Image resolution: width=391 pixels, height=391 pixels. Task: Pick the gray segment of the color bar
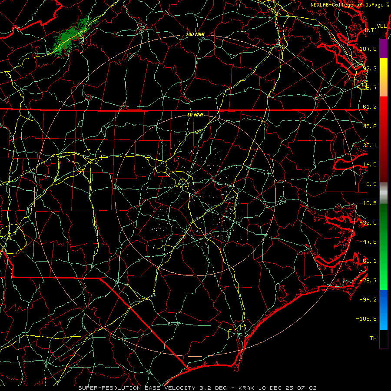point(384,193)
